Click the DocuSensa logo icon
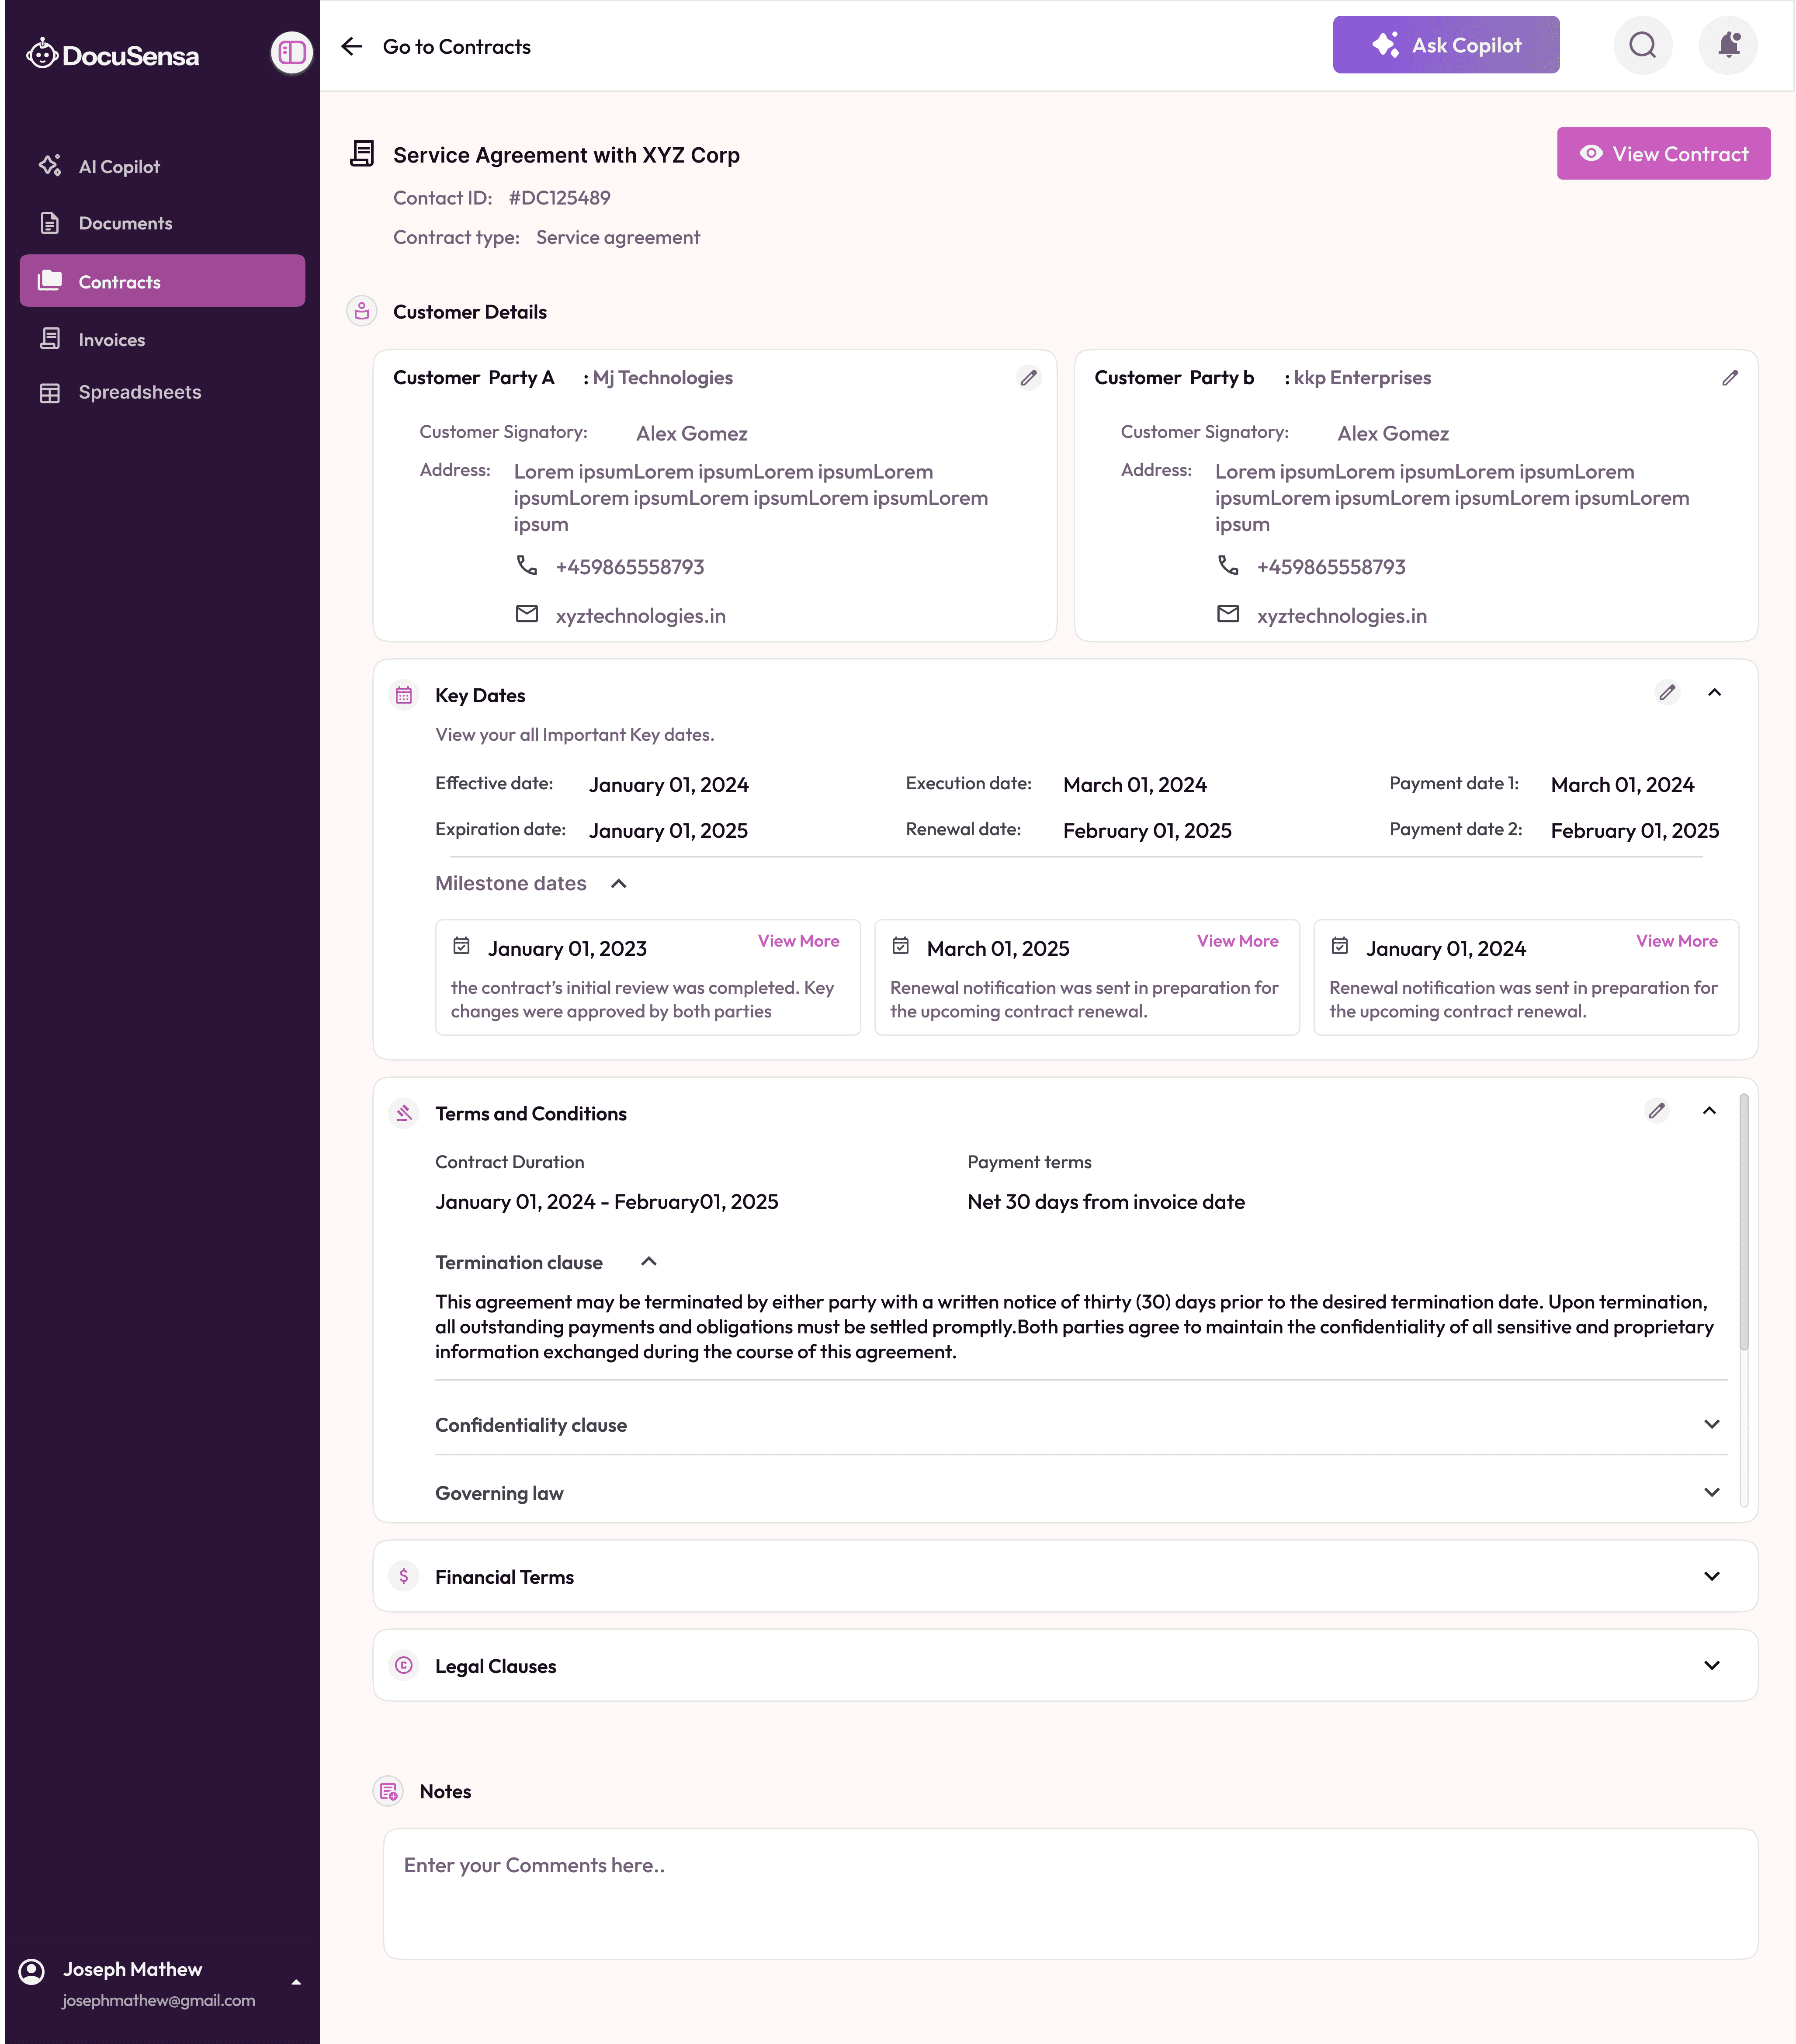 pos(42,54)
